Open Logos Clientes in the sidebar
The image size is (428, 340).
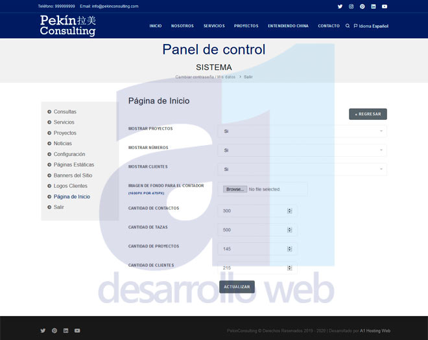point(70,186)
